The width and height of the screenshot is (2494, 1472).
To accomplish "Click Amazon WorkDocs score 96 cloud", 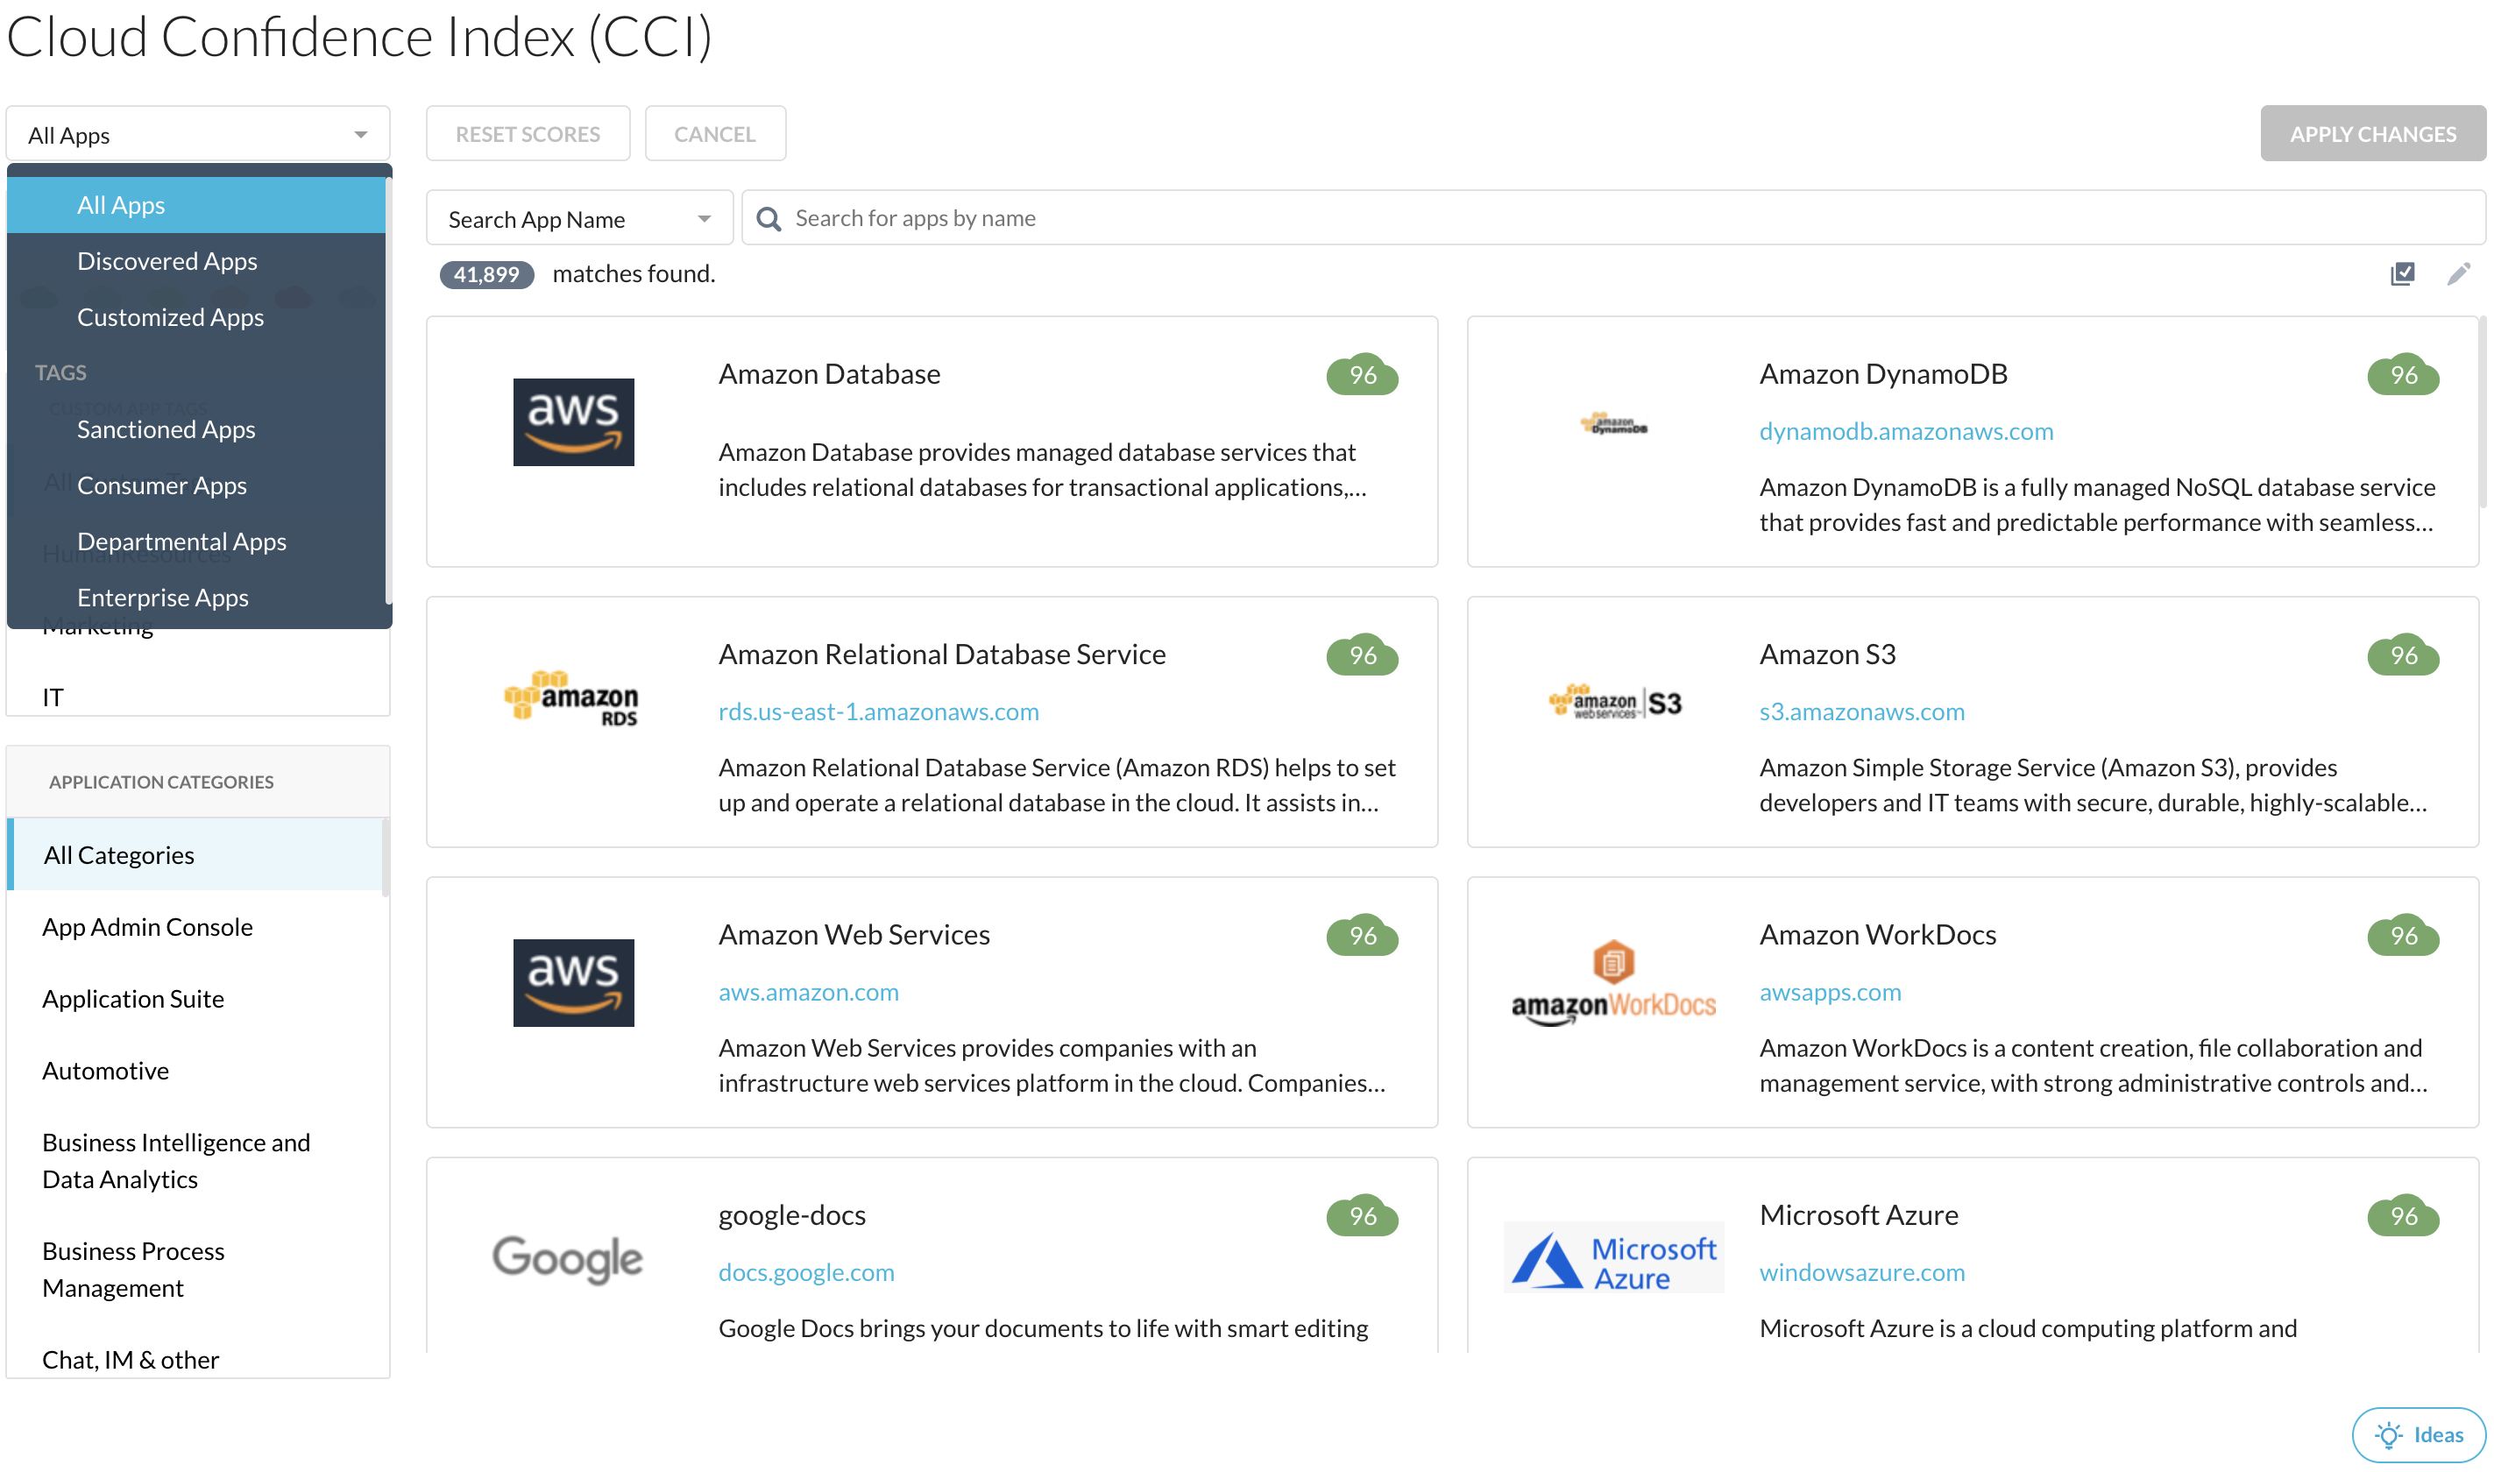I will click(2402, 936).
